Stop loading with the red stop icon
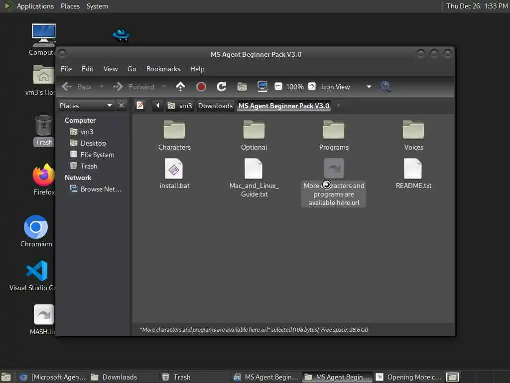 [x=201, y=87]
